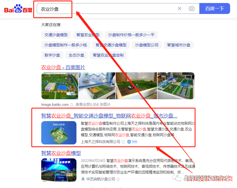Click the Baidu logo
Image resolution: width=237 pixels, height=188 pixels.
(18, 9)
